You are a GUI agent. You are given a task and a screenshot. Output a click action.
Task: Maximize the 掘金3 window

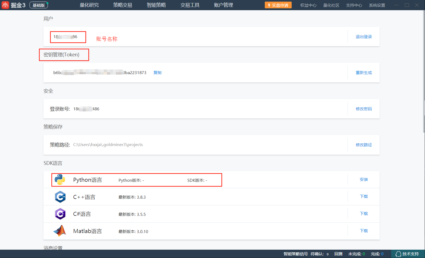pyautogui.click(x=407, y=5)
